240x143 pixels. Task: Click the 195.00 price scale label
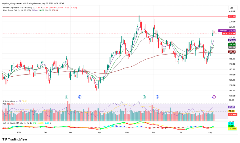(x=232, y=59)
